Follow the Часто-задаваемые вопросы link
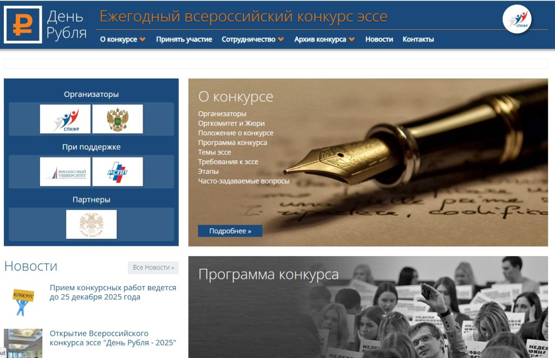 tap(243, 181)
